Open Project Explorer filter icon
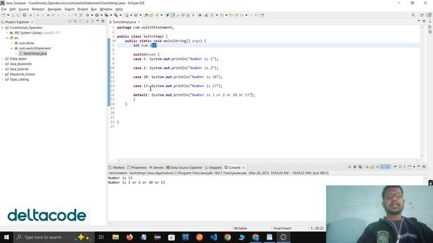The width and height of the screenshot is (433, 243). [81, 22]
